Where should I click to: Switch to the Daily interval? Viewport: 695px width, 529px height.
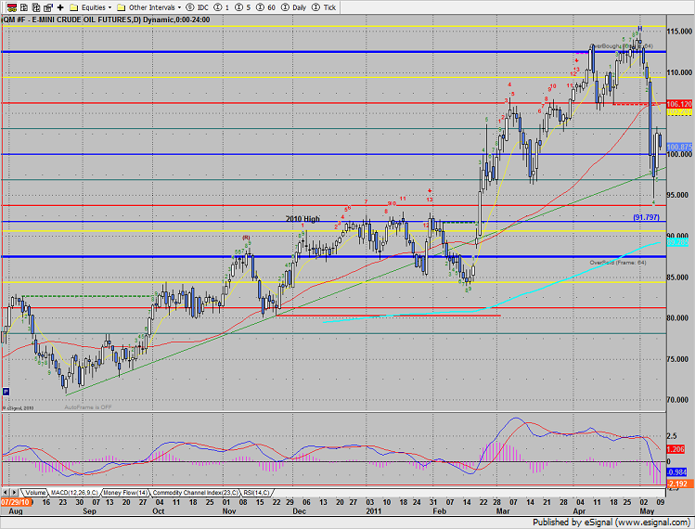(293, 7)
